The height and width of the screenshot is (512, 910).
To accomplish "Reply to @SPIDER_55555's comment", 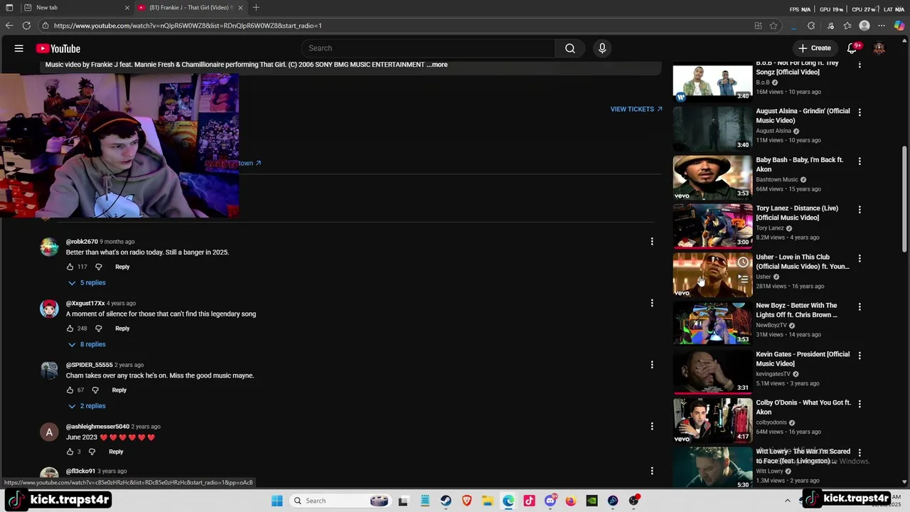I will 119,390.
